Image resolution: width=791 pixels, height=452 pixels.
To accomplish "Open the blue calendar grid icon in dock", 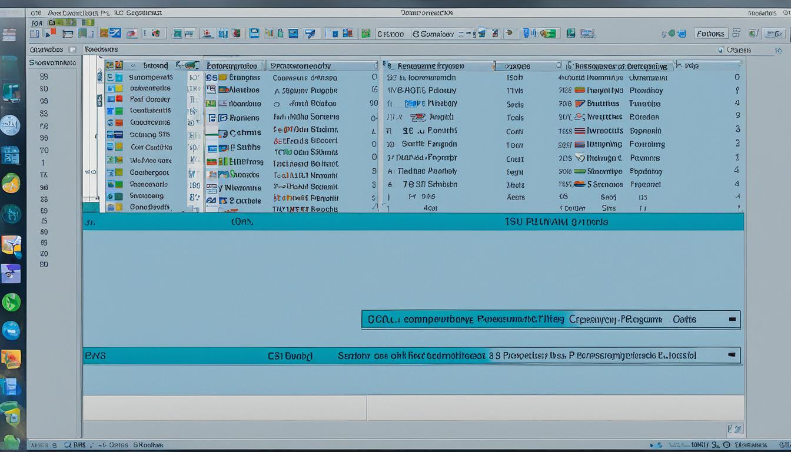I will pyautogui.click(x=11, y=155).
